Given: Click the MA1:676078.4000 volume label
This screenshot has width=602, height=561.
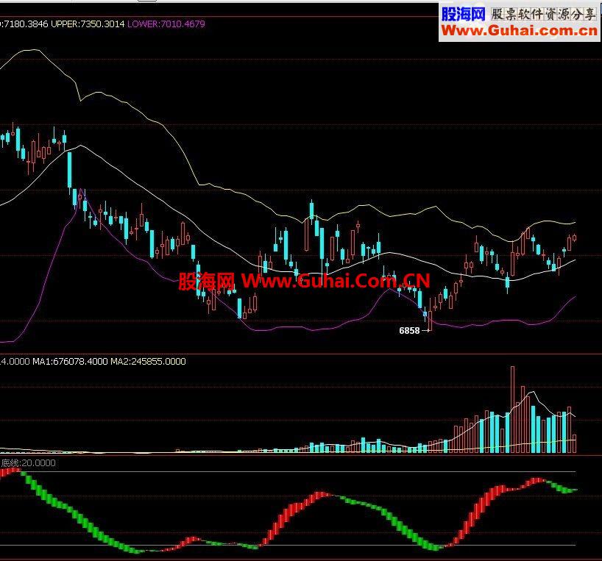Looking at the screenshot, I should point(70,361).
